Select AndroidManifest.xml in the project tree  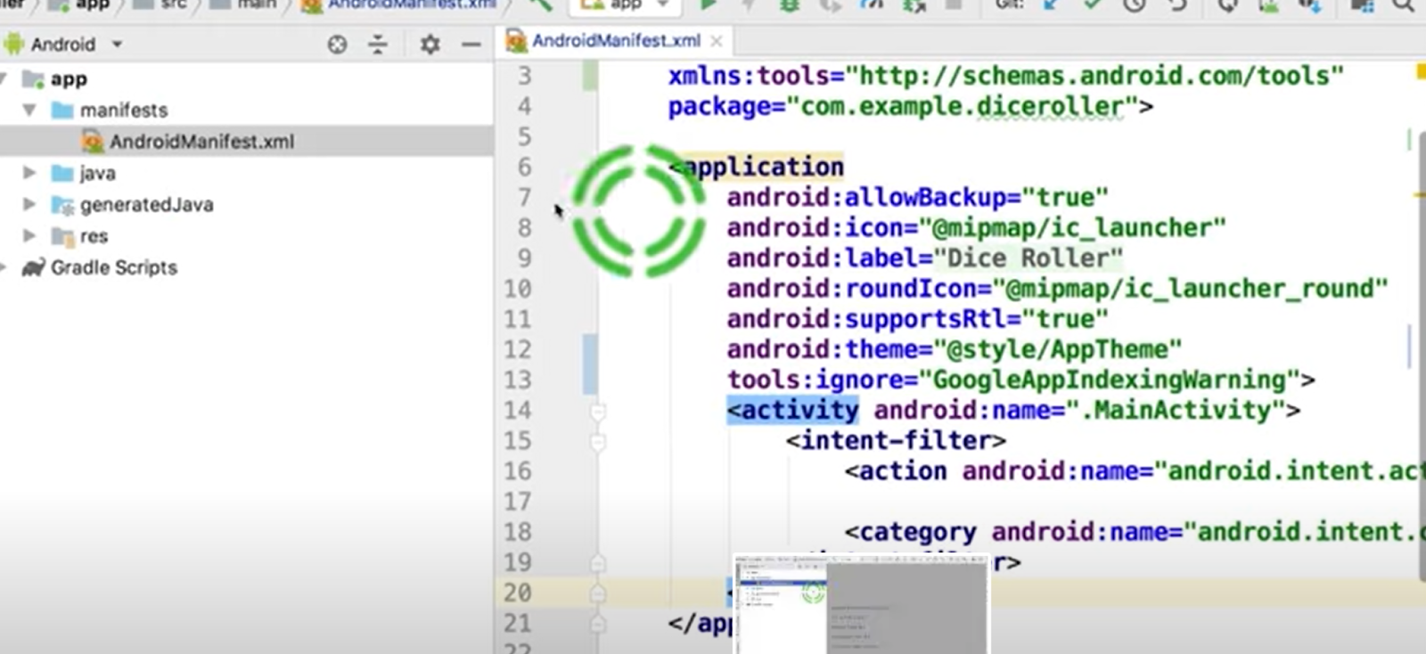tap(201, 142)
